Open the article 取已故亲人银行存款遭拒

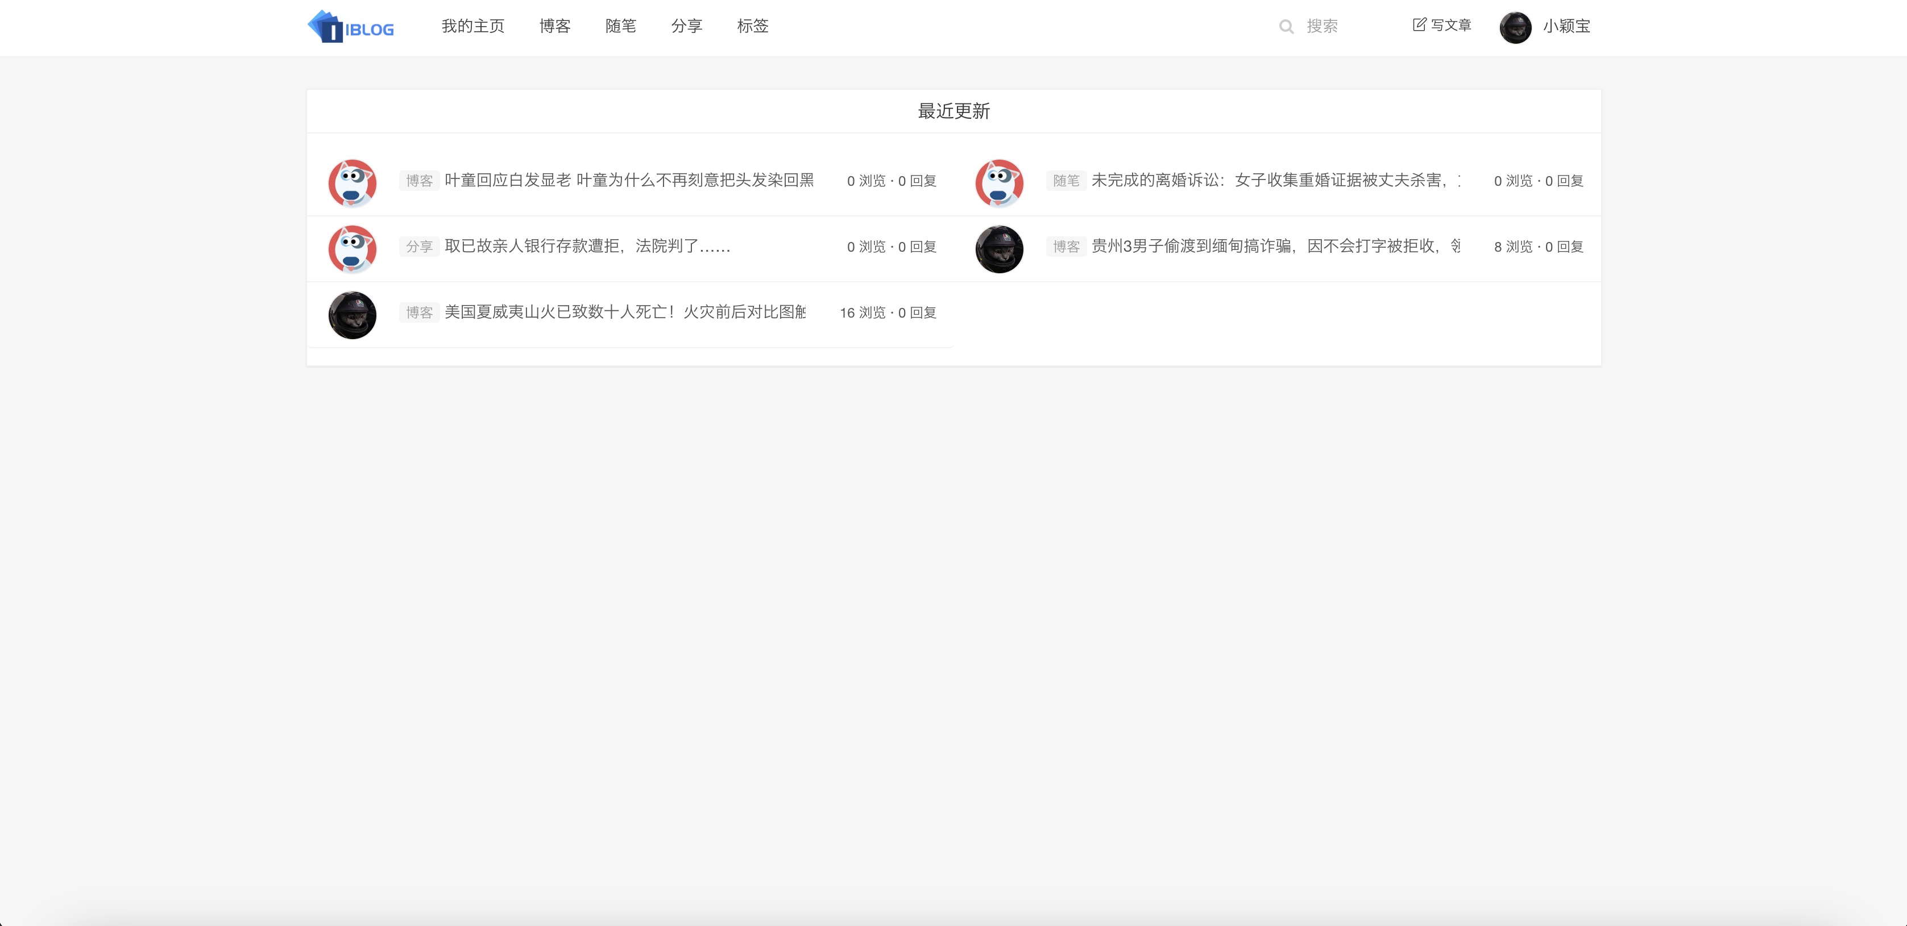click(x=587, y=247)
